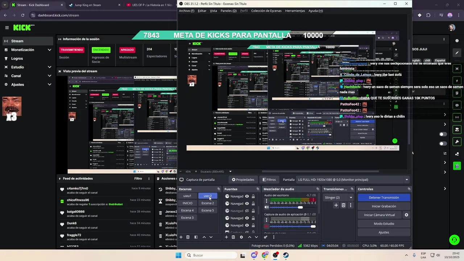
Task: Open Archivo menu in OBS
Action: (x=187, y=11)
